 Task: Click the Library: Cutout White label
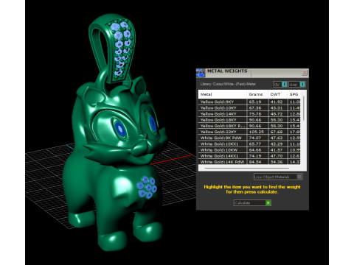[x=228, y=84]
